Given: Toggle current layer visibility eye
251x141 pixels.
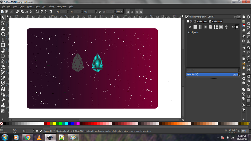Looking at the screenshot, I should 37,131.
